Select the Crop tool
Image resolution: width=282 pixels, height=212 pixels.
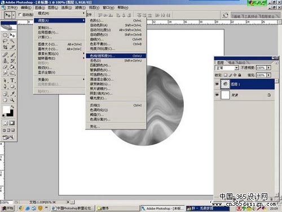(x=5, y=47)
